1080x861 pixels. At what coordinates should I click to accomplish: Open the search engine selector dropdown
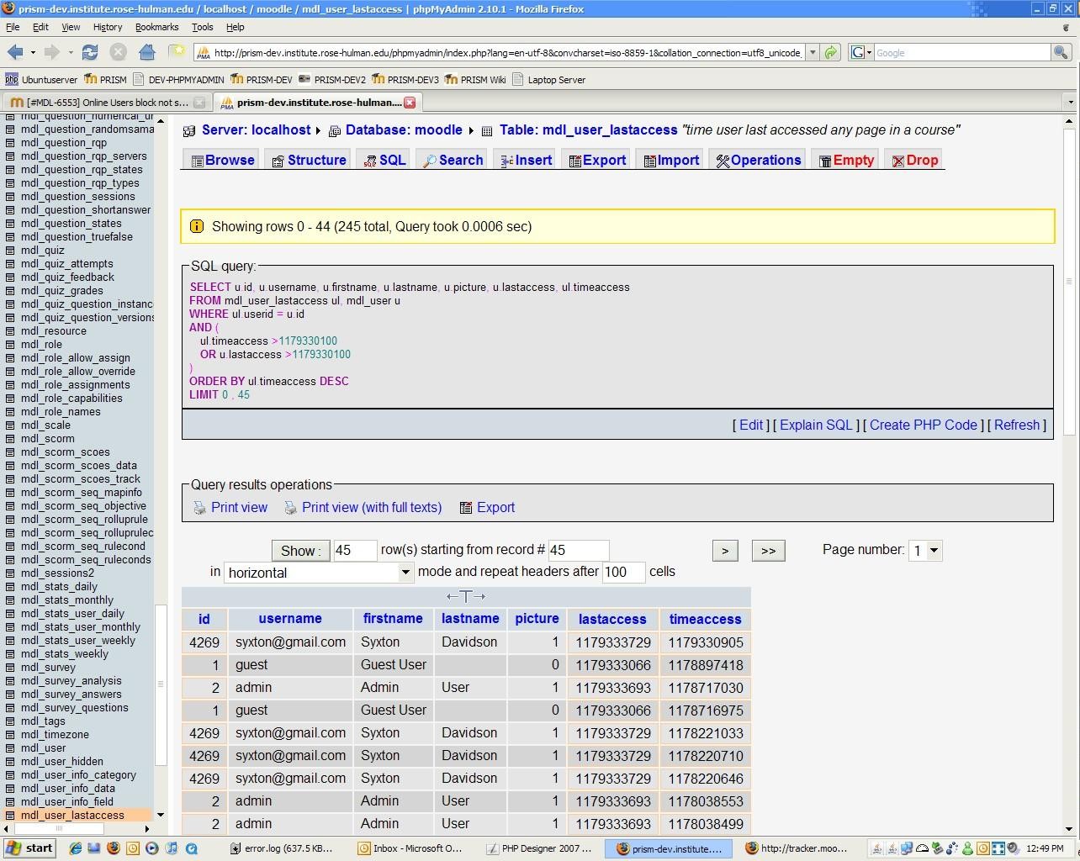[x=861, y=52]
